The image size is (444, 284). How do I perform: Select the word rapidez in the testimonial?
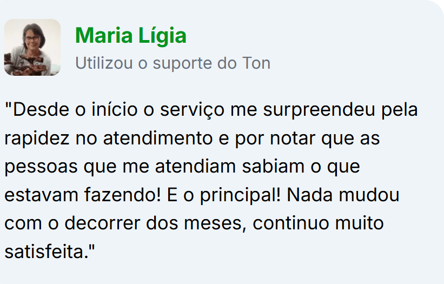pos(37,138)
